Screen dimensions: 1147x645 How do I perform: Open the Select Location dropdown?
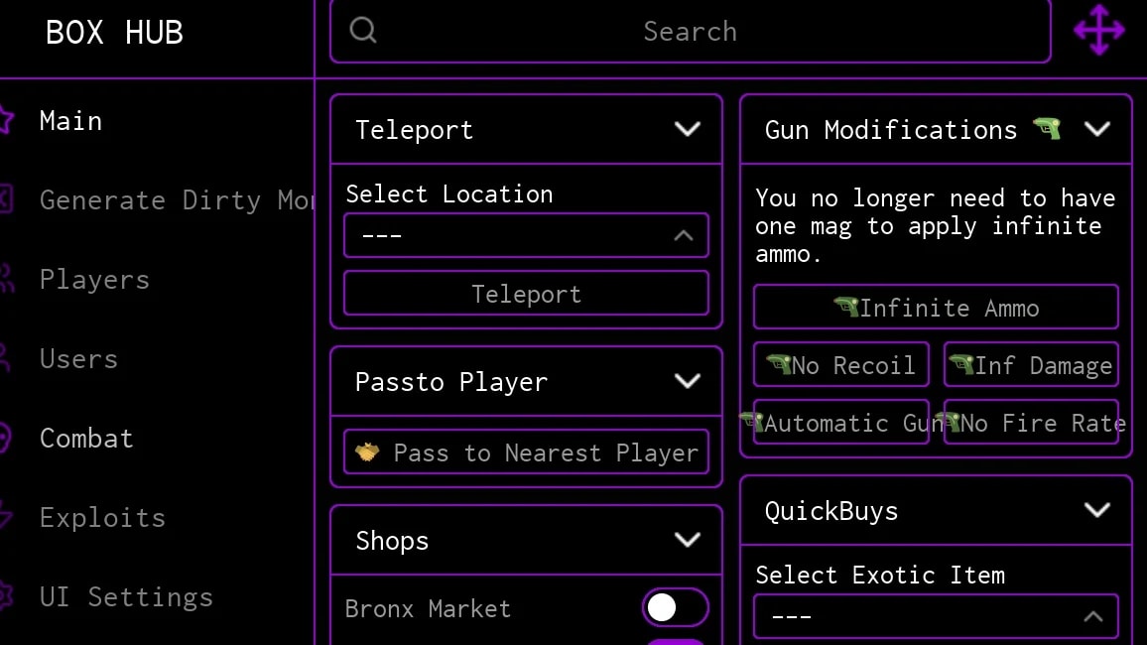(x=526, y=235)
